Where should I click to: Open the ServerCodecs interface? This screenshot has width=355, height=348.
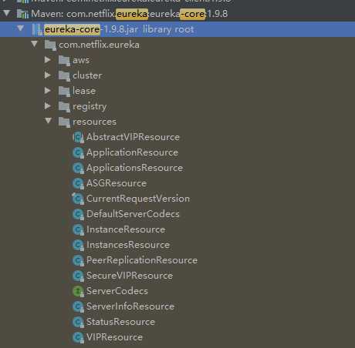[117, 291]
